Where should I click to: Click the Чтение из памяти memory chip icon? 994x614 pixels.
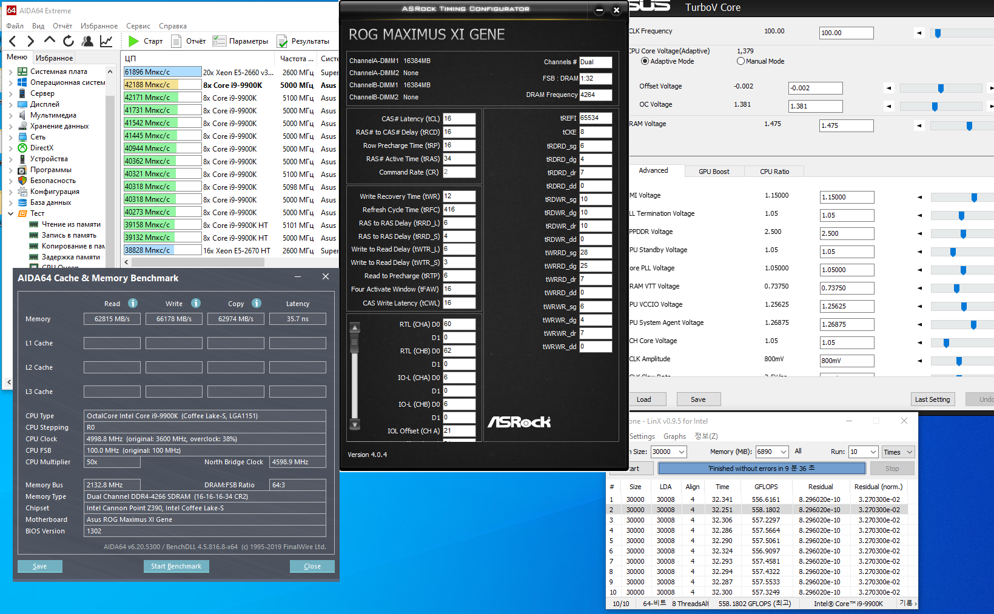pos(34,224)
